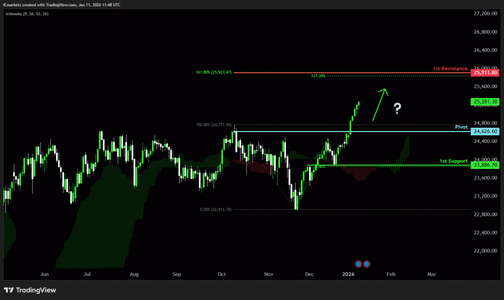This screenshot has width=504, height=300.
Task: Select the Pivot line label
Action: (x=461, y=127)
